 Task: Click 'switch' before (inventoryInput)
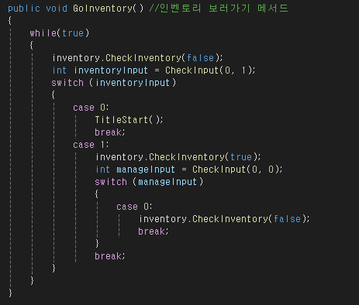coord(67,83)
